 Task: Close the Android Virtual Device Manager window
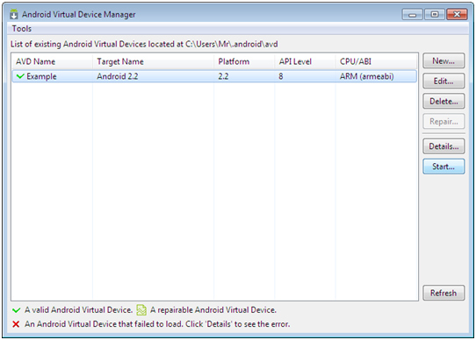pos(457,14)
